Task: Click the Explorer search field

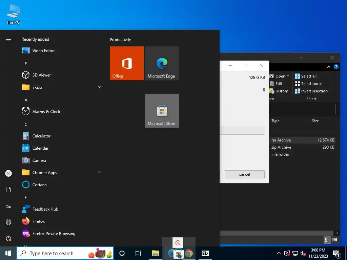Action: point(302,109)
